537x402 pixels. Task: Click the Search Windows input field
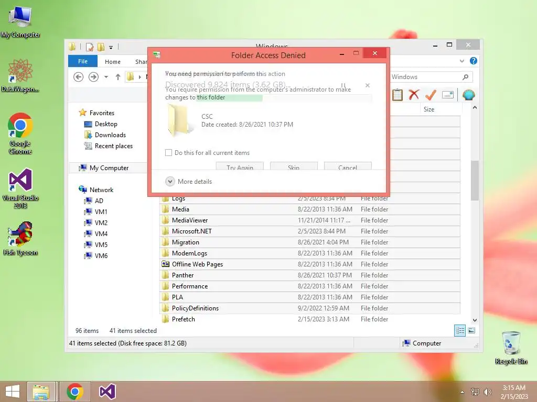click(x=431, y=77)
